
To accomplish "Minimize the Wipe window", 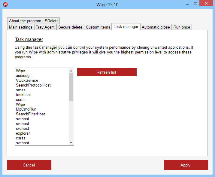I will click(187, 4).
